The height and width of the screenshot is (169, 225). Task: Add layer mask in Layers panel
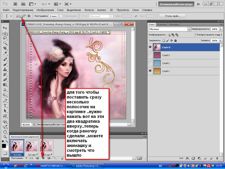point(193,158)
